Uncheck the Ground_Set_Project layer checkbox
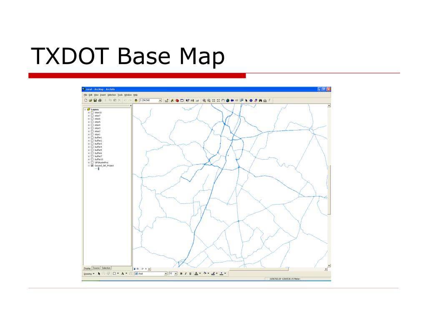427x320 pixels. pyautogui.click(x=92, y=165)
